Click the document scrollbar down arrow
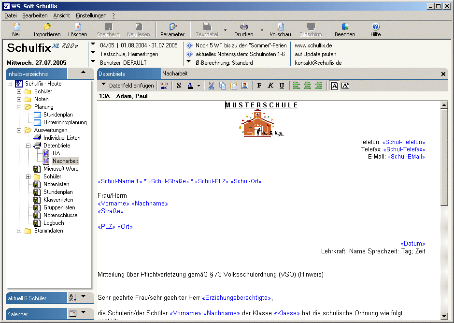The image size is (454, 323). click(x=444, y=315)
